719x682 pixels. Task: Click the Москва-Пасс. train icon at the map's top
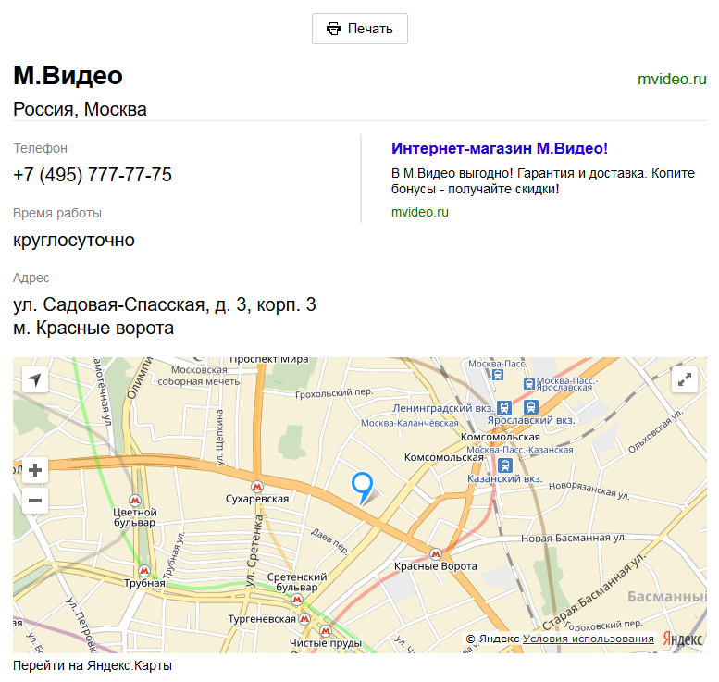498,375
